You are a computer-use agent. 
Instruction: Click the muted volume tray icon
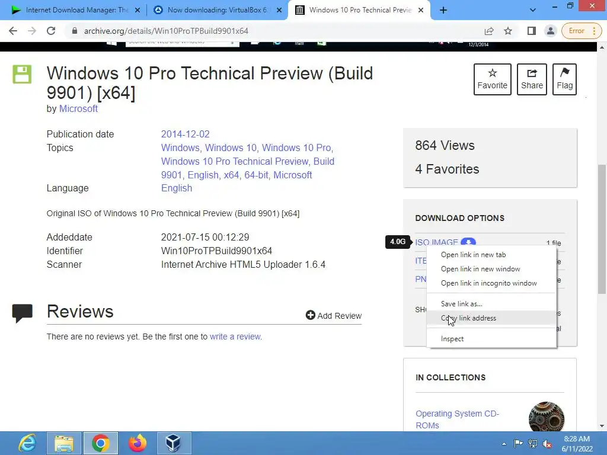547,444
